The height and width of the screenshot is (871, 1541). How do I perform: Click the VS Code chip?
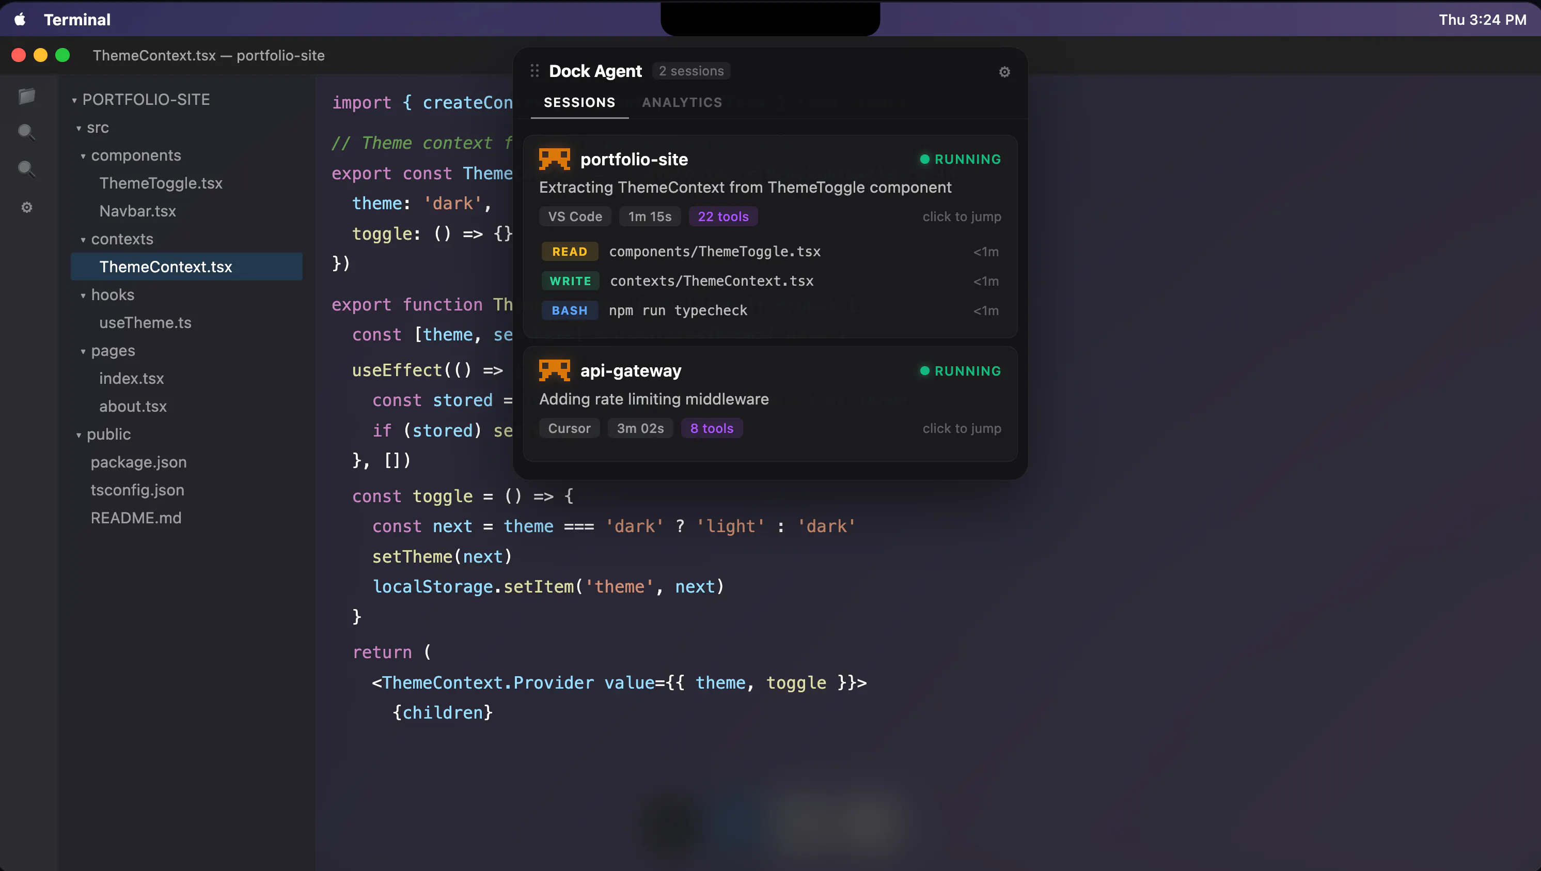(575, 216)
